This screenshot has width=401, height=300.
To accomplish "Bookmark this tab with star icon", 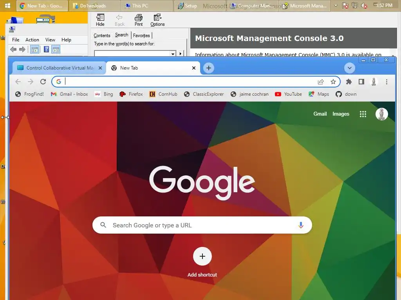I will (333, 82).
